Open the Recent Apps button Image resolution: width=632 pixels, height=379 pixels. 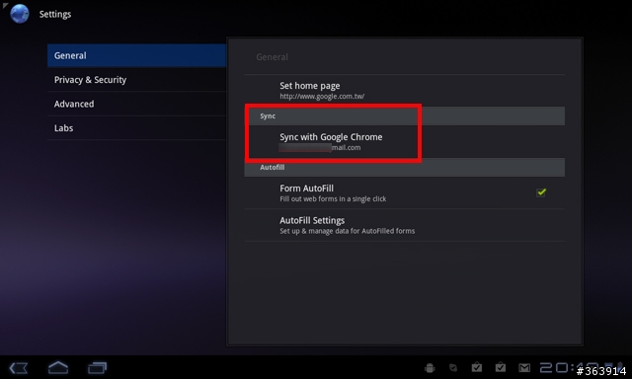coord(97,368)
